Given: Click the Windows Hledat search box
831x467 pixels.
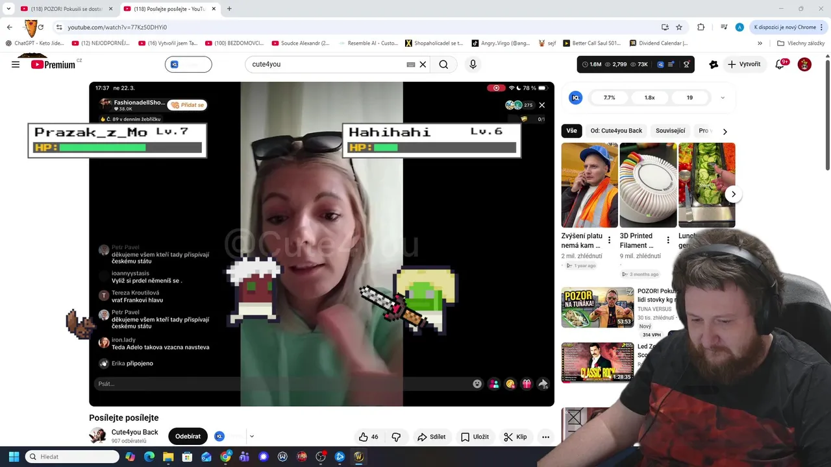Looking at the screenshot, I should (x=72, y=457).
